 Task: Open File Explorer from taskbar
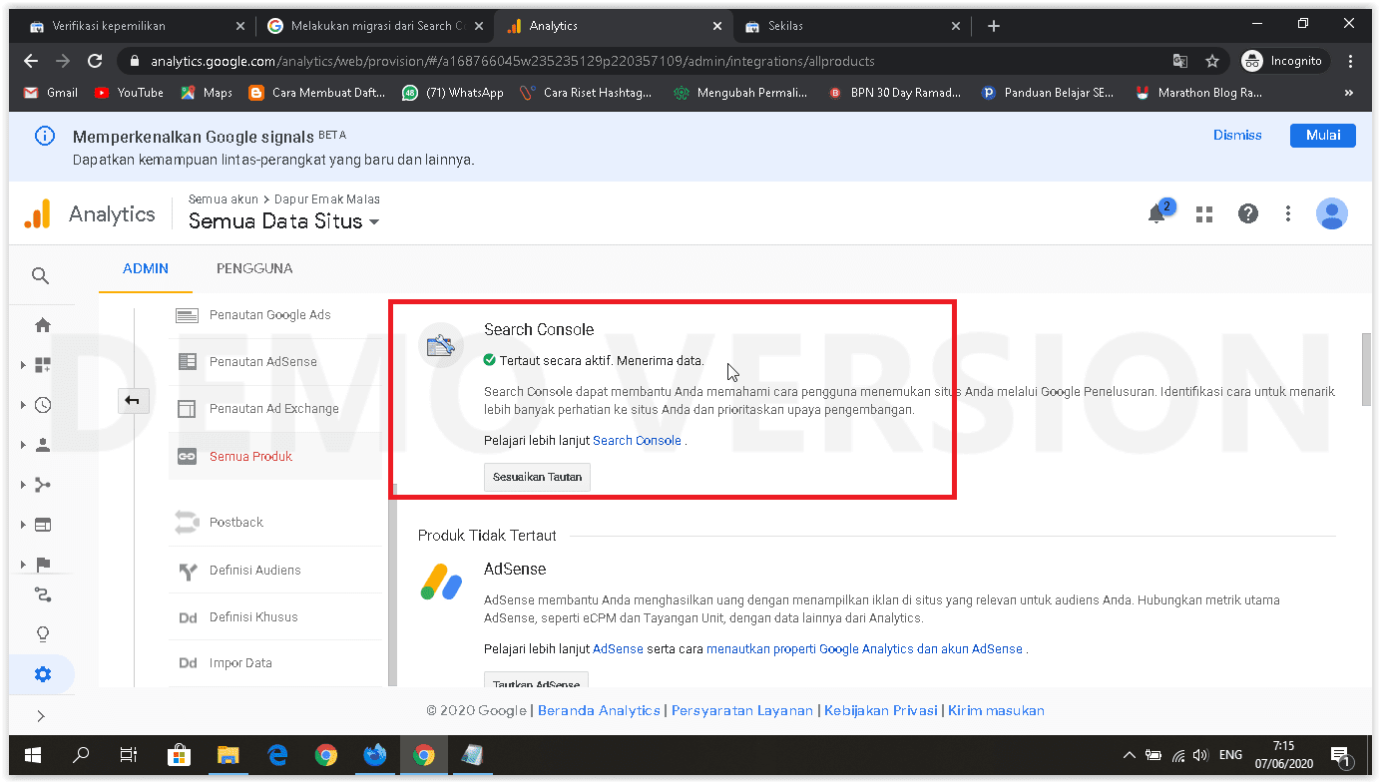229,755
